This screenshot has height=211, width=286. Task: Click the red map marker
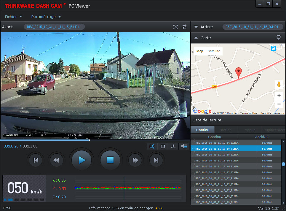[238, 73]
